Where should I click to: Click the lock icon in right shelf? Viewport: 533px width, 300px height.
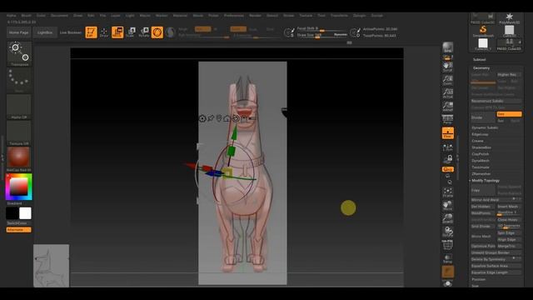pos(448,159)
